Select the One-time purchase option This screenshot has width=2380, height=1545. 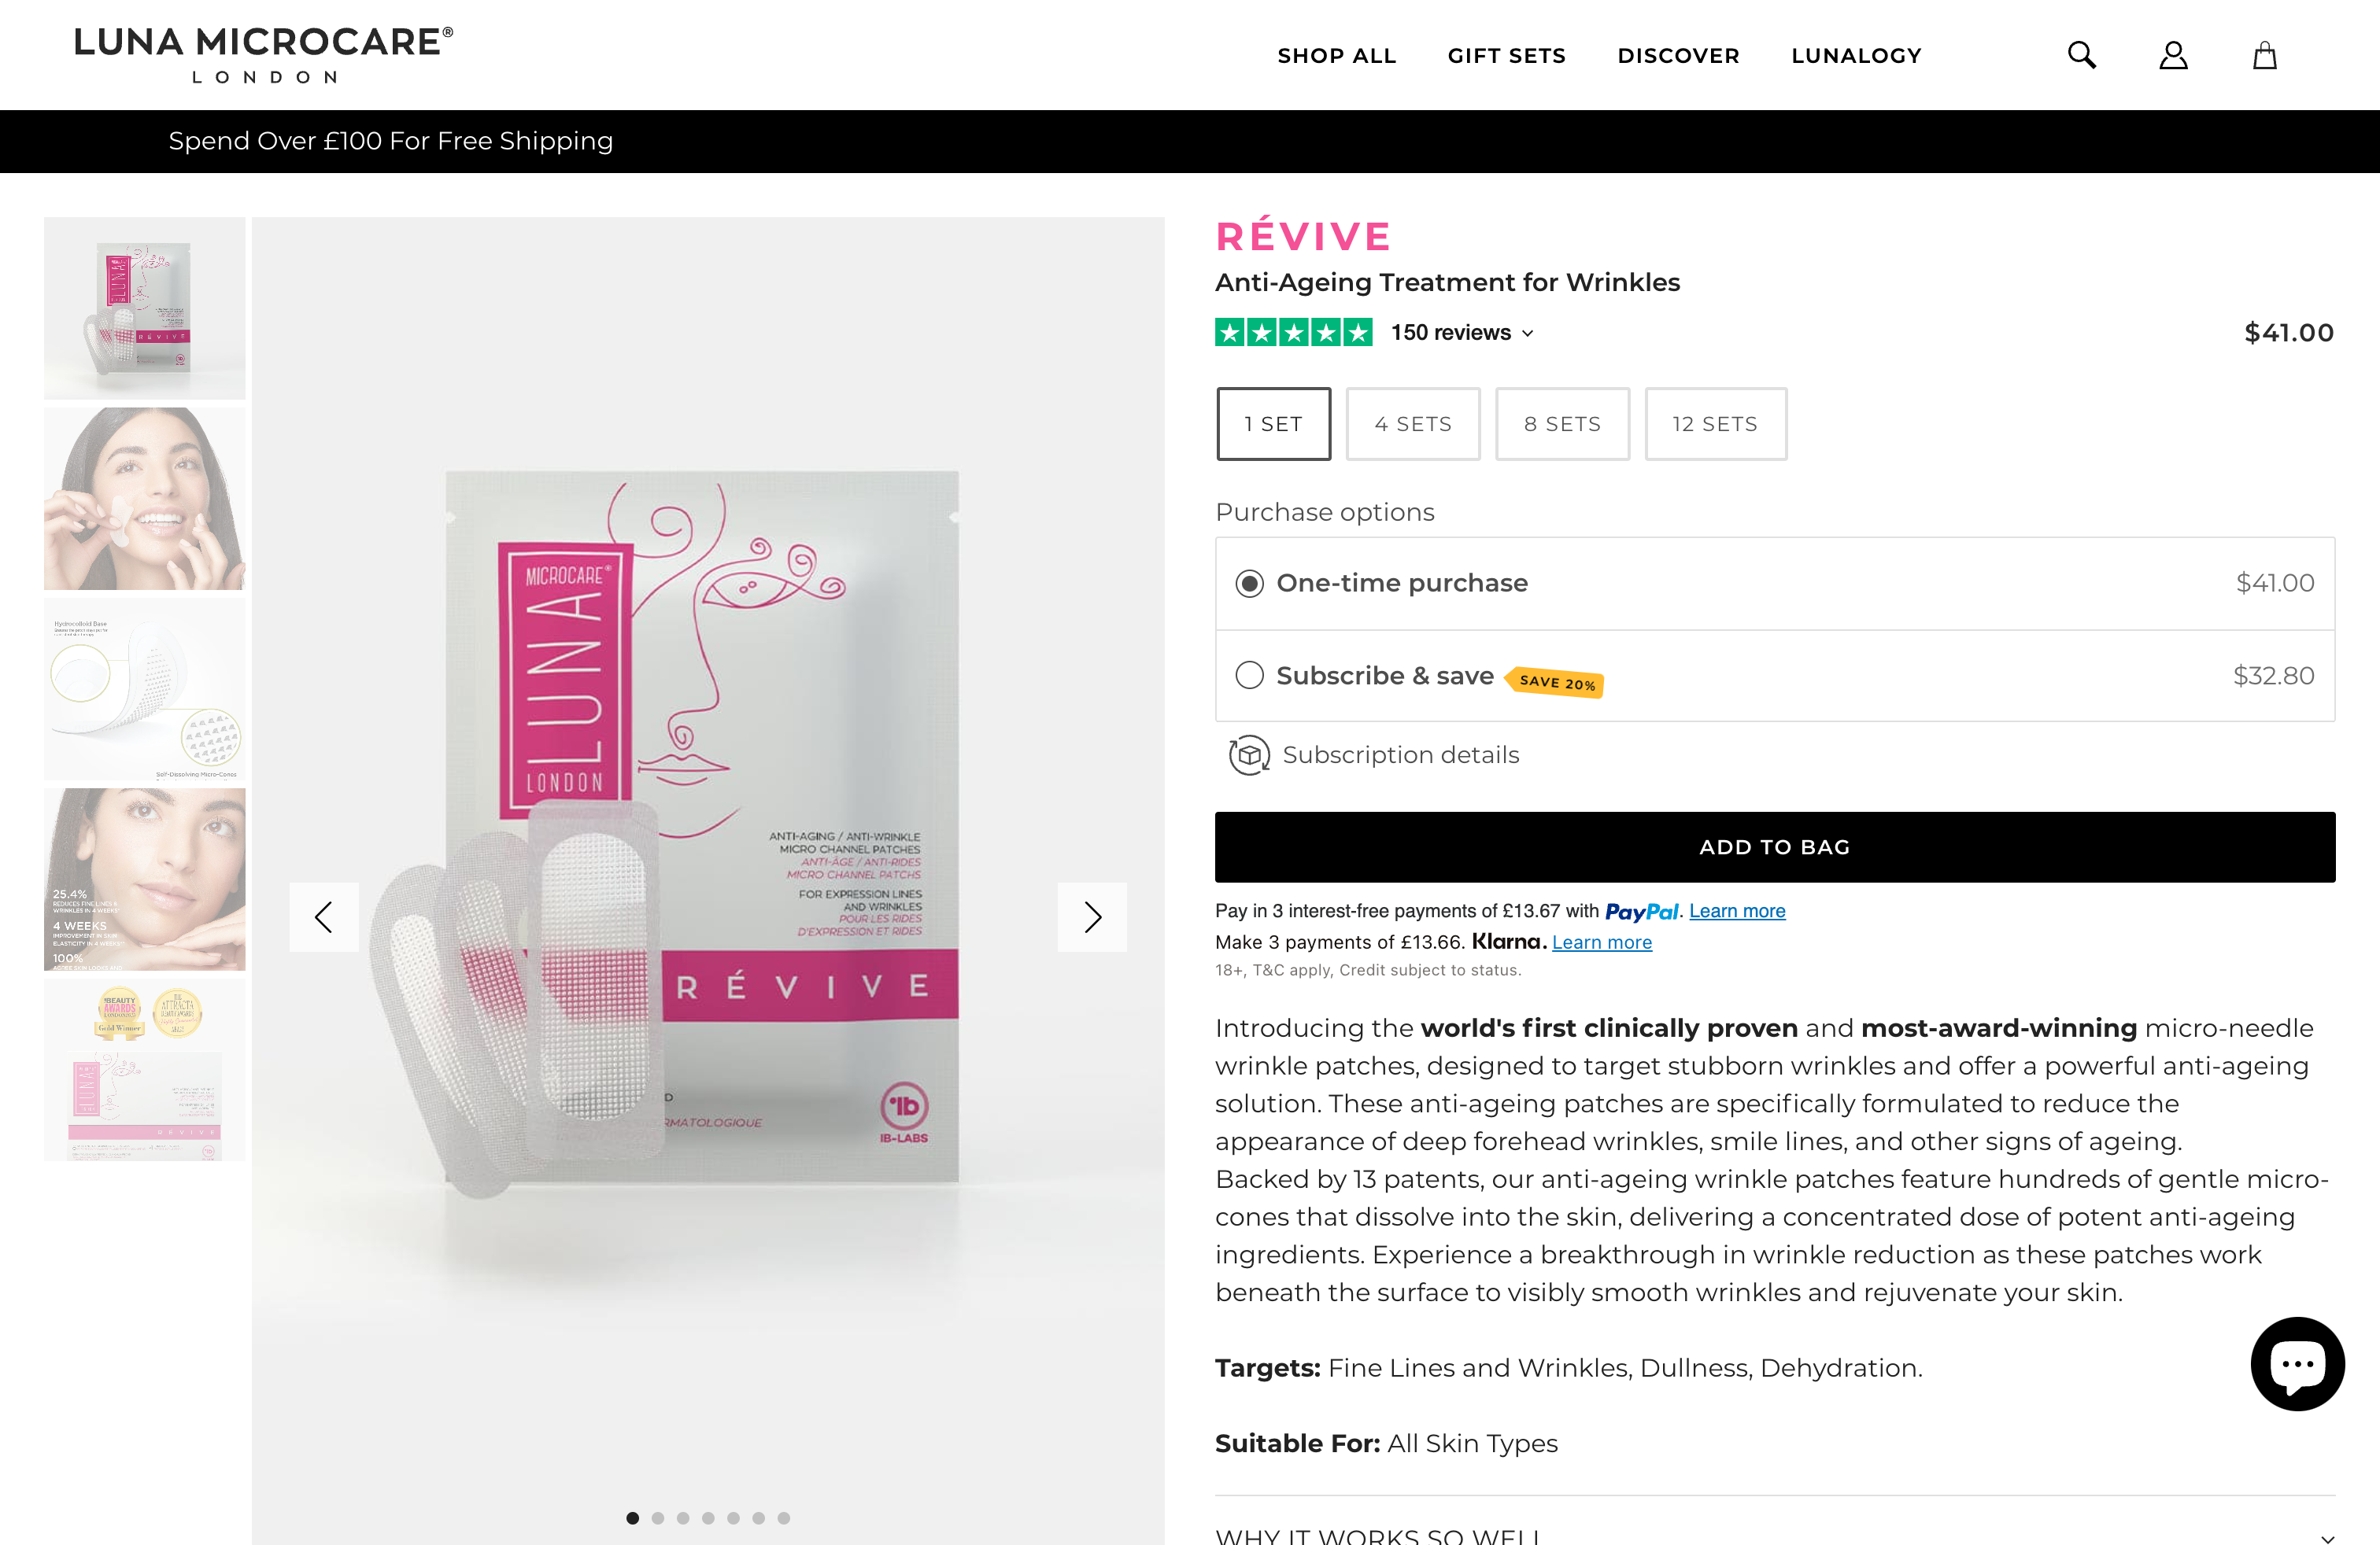pos(1249,584)
